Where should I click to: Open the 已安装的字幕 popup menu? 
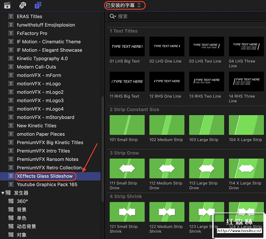click(125, 5)
